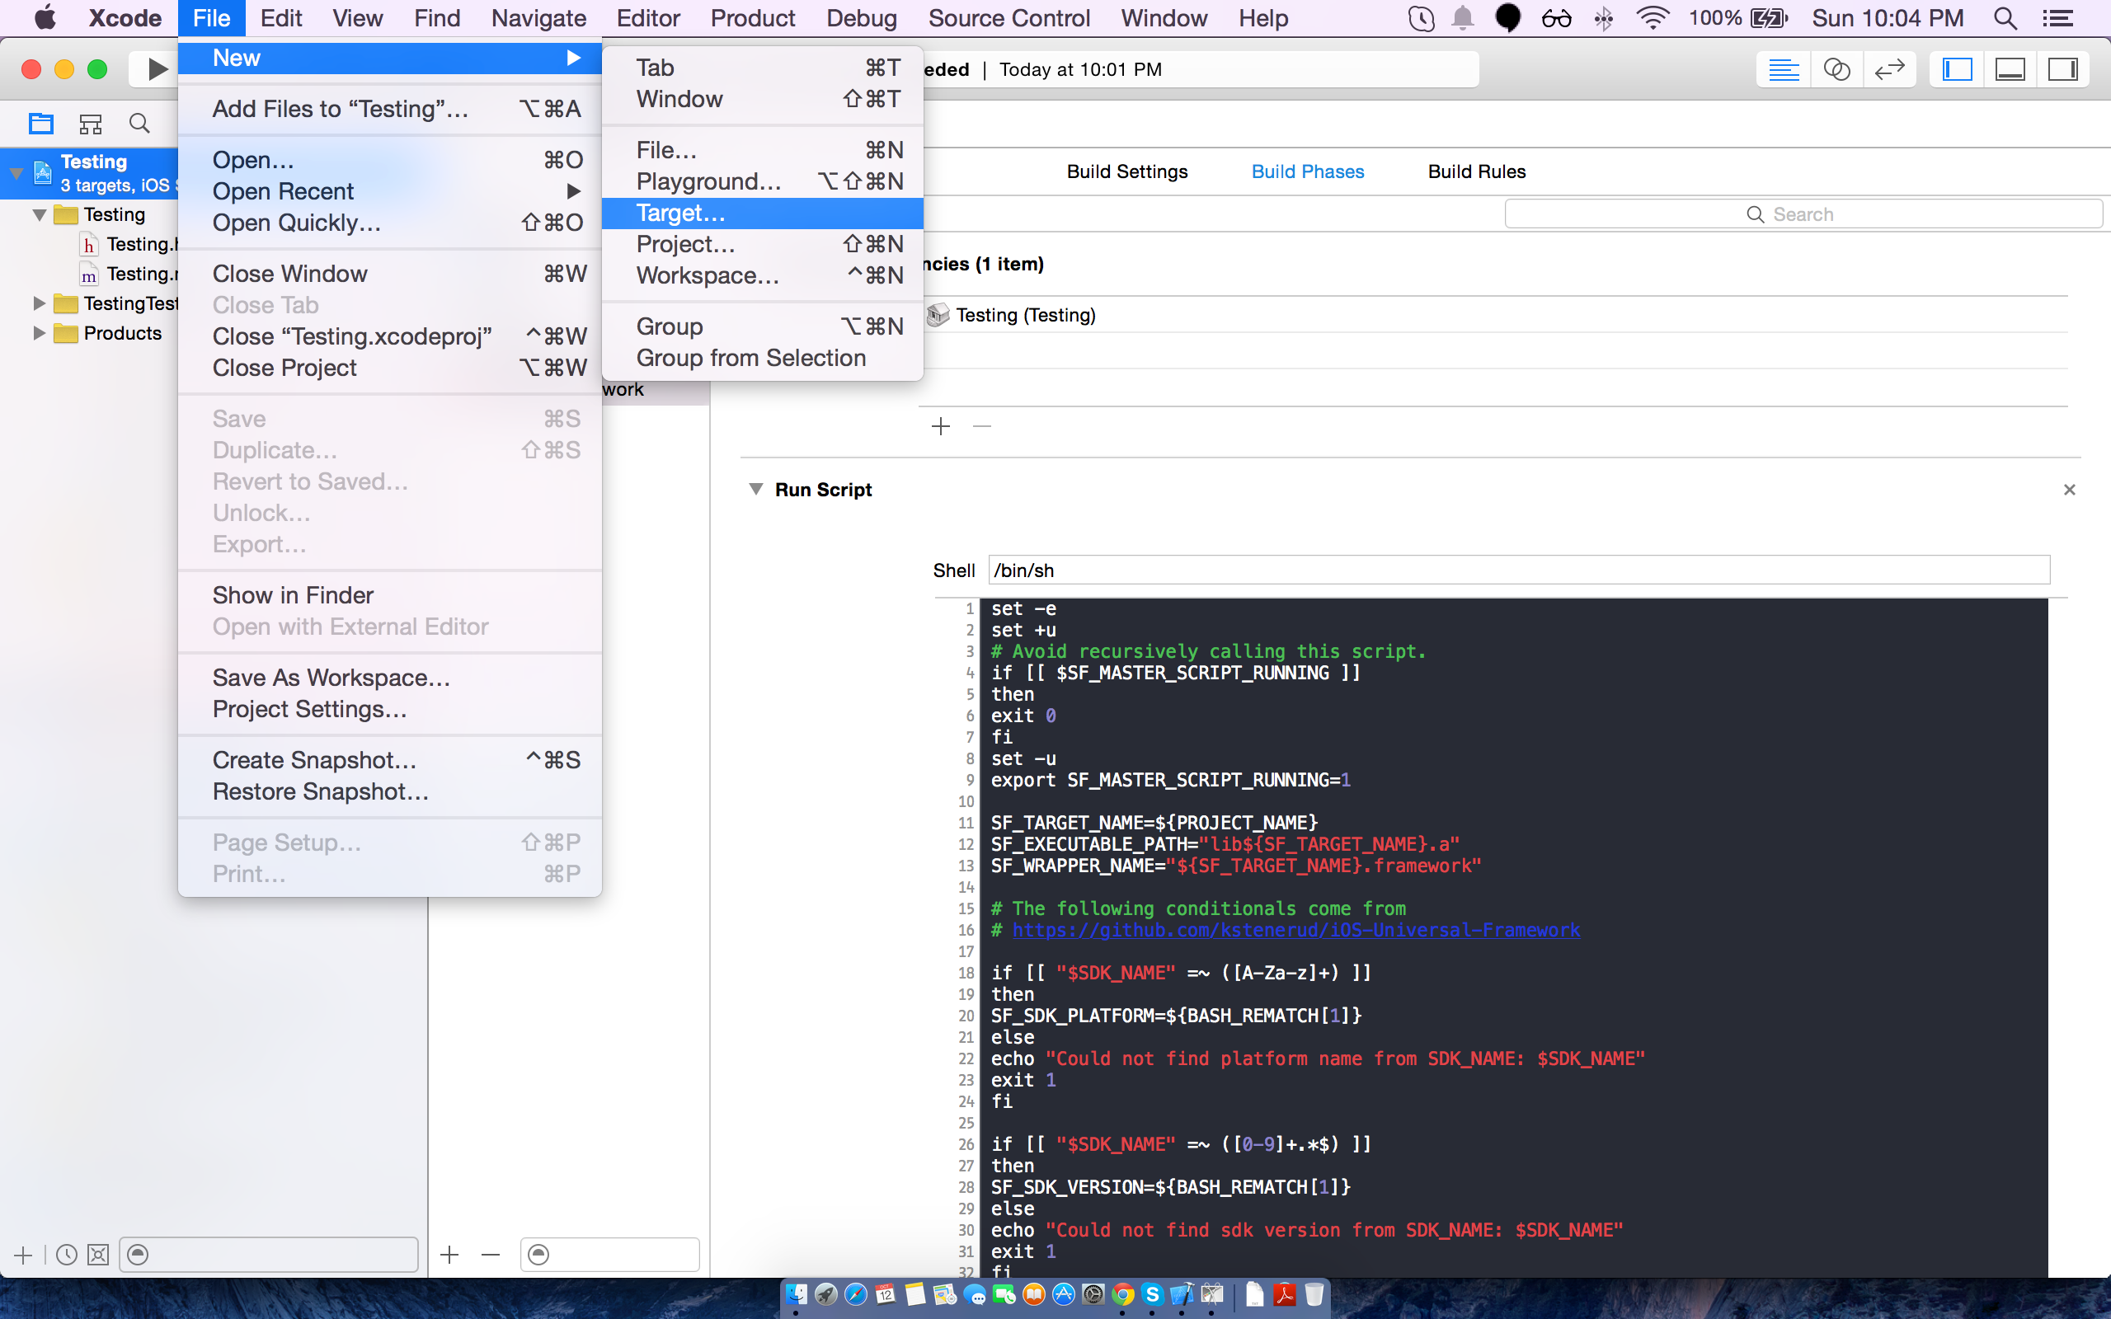The image size is (2111, 1319).
Task: Open the github iOS-Universal-Framework link
Action: click(1296, 930)
